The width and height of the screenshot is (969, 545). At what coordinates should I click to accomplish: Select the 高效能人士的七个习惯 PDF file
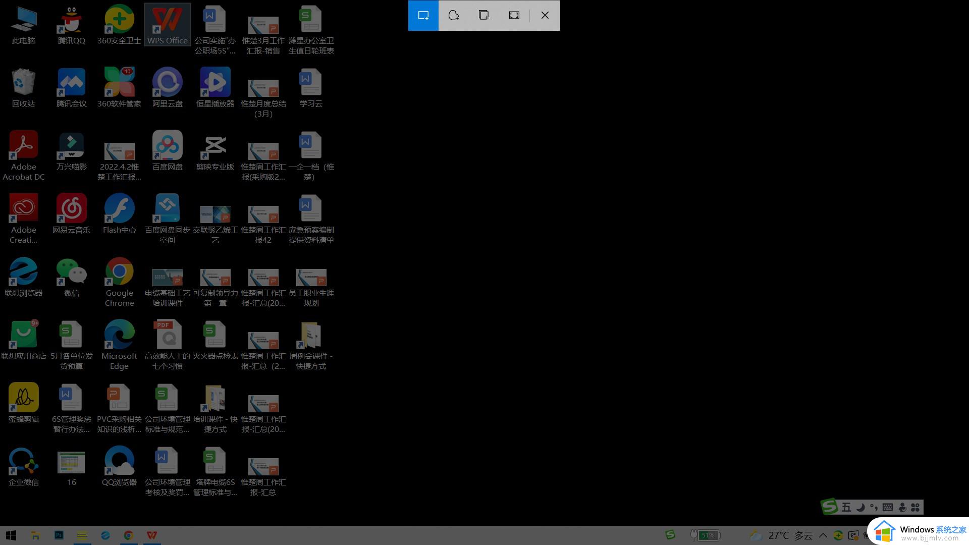pos(168,345)
